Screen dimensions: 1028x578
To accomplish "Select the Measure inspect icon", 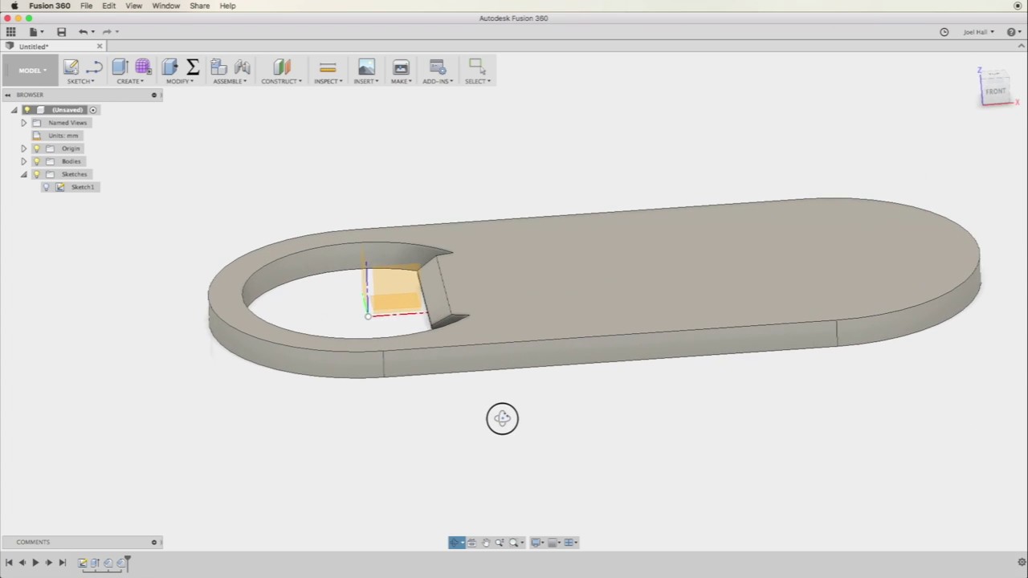I will point(328,67).
